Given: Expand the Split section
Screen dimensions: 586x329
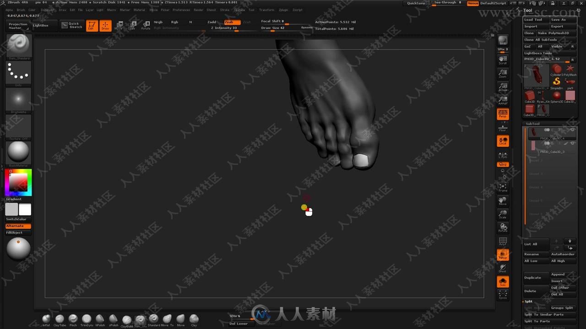Looking at the screenshot, I should click(528, 302).
